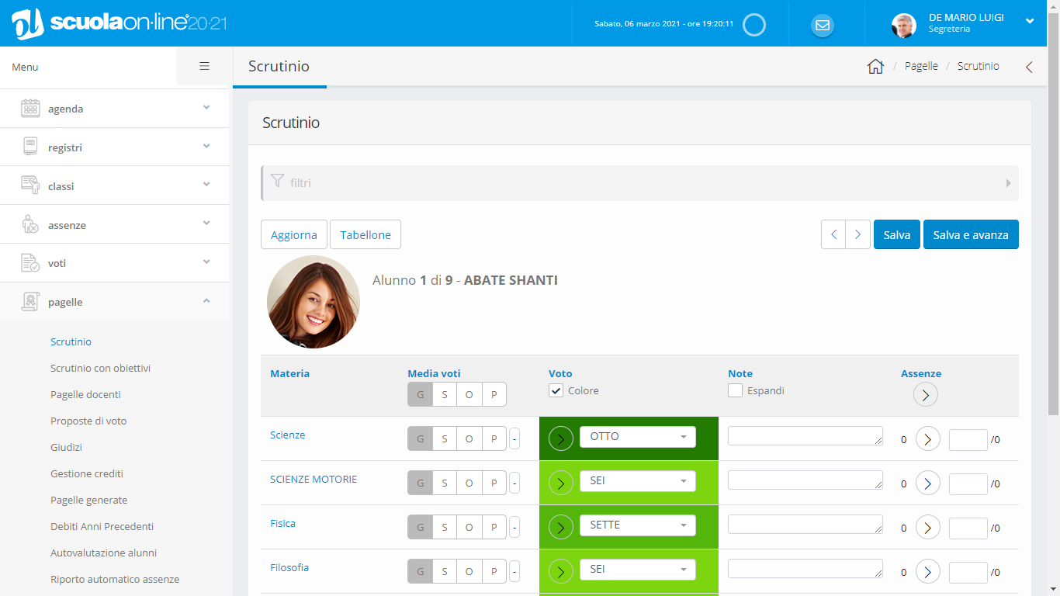Image resolution: width=1060 pixels, height=596 pixels.
Task: Click the Salva e avanza button
Action: tap(970, 234)
